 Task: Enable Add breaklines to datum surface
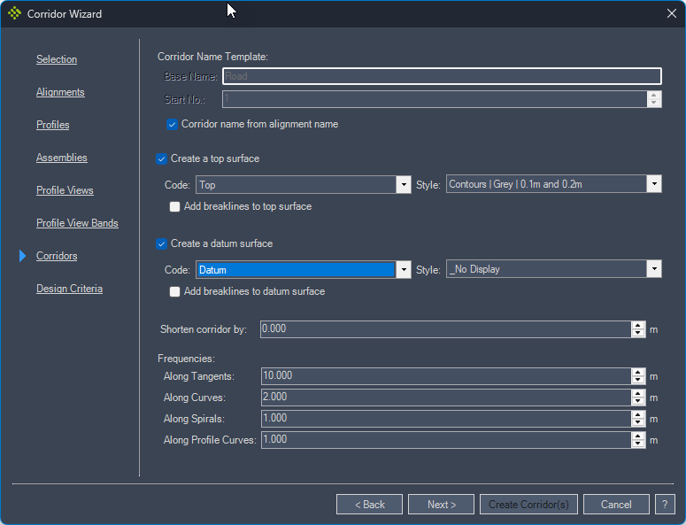point(174,291)
